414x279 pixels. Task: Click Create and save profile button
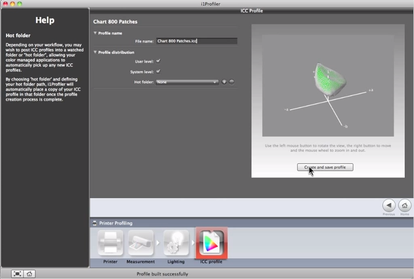(325, 167)
